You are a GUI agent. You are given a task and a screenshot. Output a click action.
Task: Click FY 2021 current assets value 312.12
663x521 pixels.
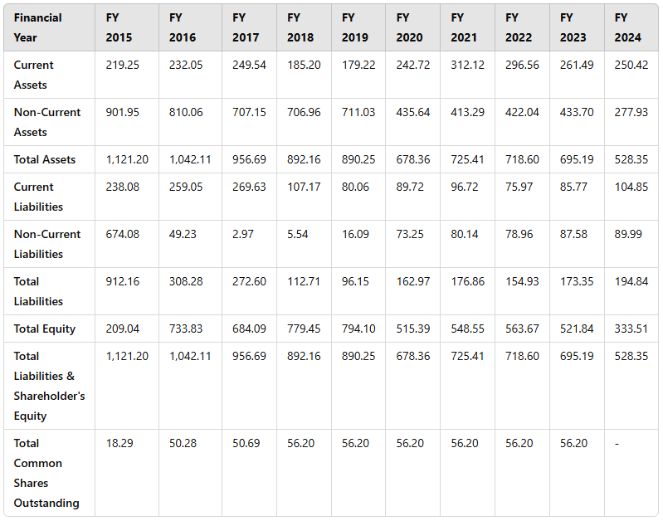point(467,65)
